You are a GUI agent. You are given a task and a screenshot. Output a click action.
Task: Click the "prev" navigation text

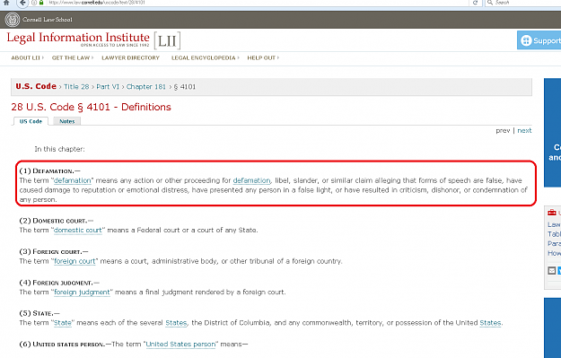coord(503,130)
